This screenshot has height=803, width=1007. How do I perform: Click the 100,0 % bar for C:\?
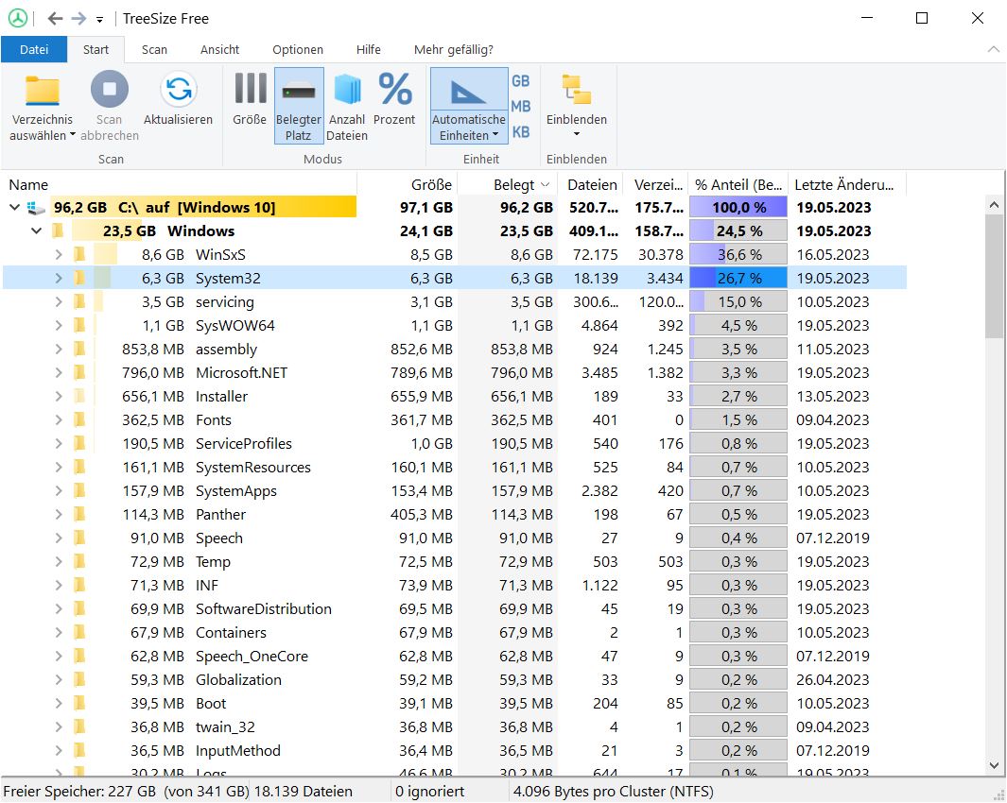point(738,207)
